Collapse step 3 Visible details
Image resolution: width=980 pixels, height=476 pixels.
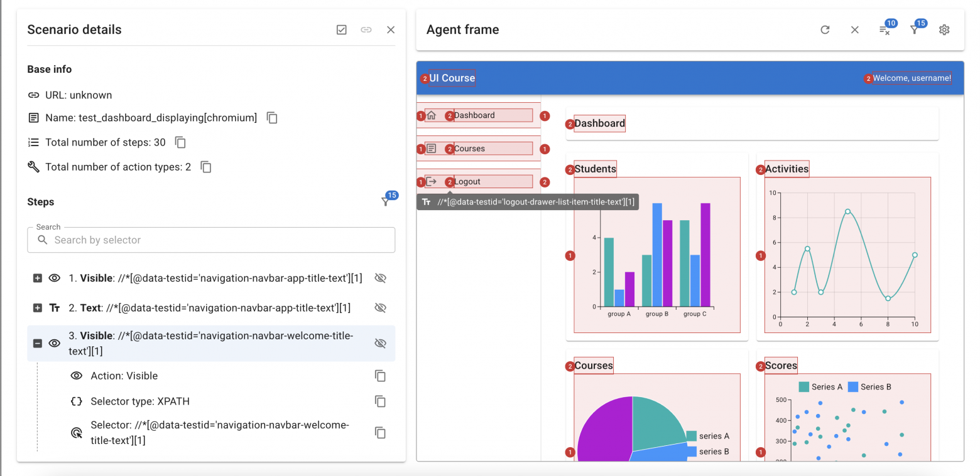38,343
